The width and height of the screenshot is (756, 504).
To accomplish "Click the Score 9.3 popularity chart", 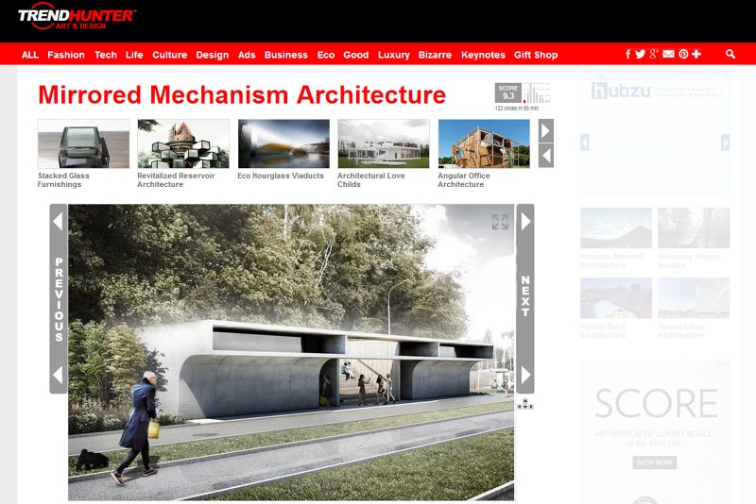I will click(523, 93).
